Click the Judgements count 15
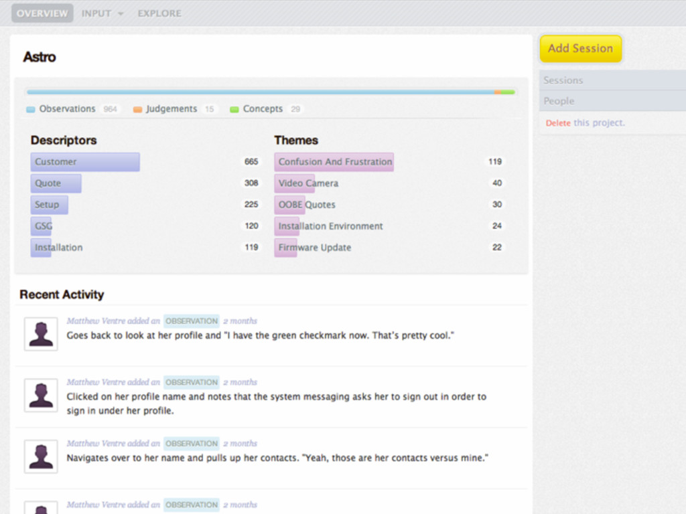Viewport: 686px width, 514px height. tap(210, 109)
